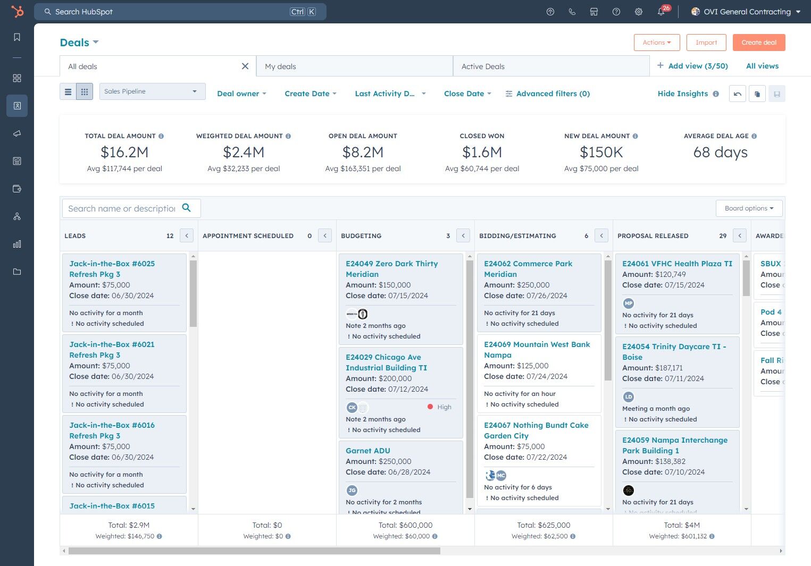This screenshot has height=566, width=811.
Task: Open the OVI General Contracting account menu
Action: [746, 12]
